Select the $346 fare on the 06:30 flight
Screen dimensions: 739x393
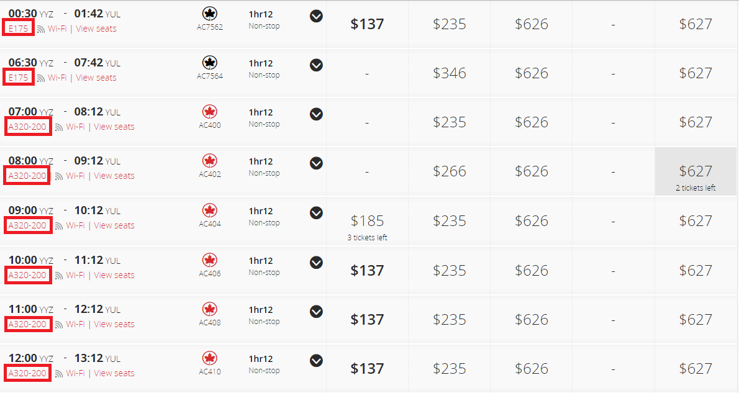point(449,73)
